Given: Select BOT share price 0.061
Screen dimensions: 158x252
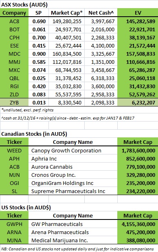Looking at the screenshot, I should pyautogui.click(x=39, y=30).
